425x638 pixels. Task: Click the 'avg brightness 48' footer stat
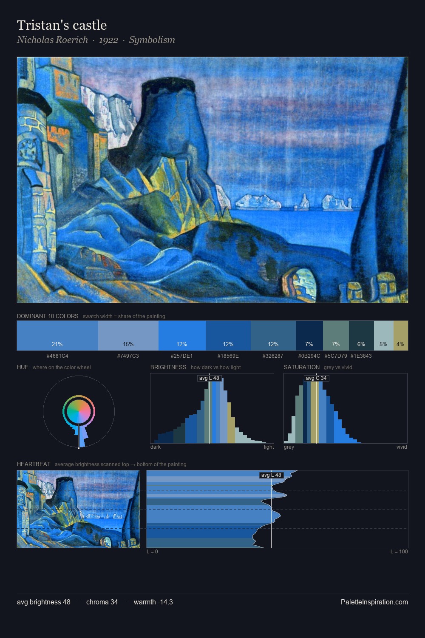[x=44, y=602]
